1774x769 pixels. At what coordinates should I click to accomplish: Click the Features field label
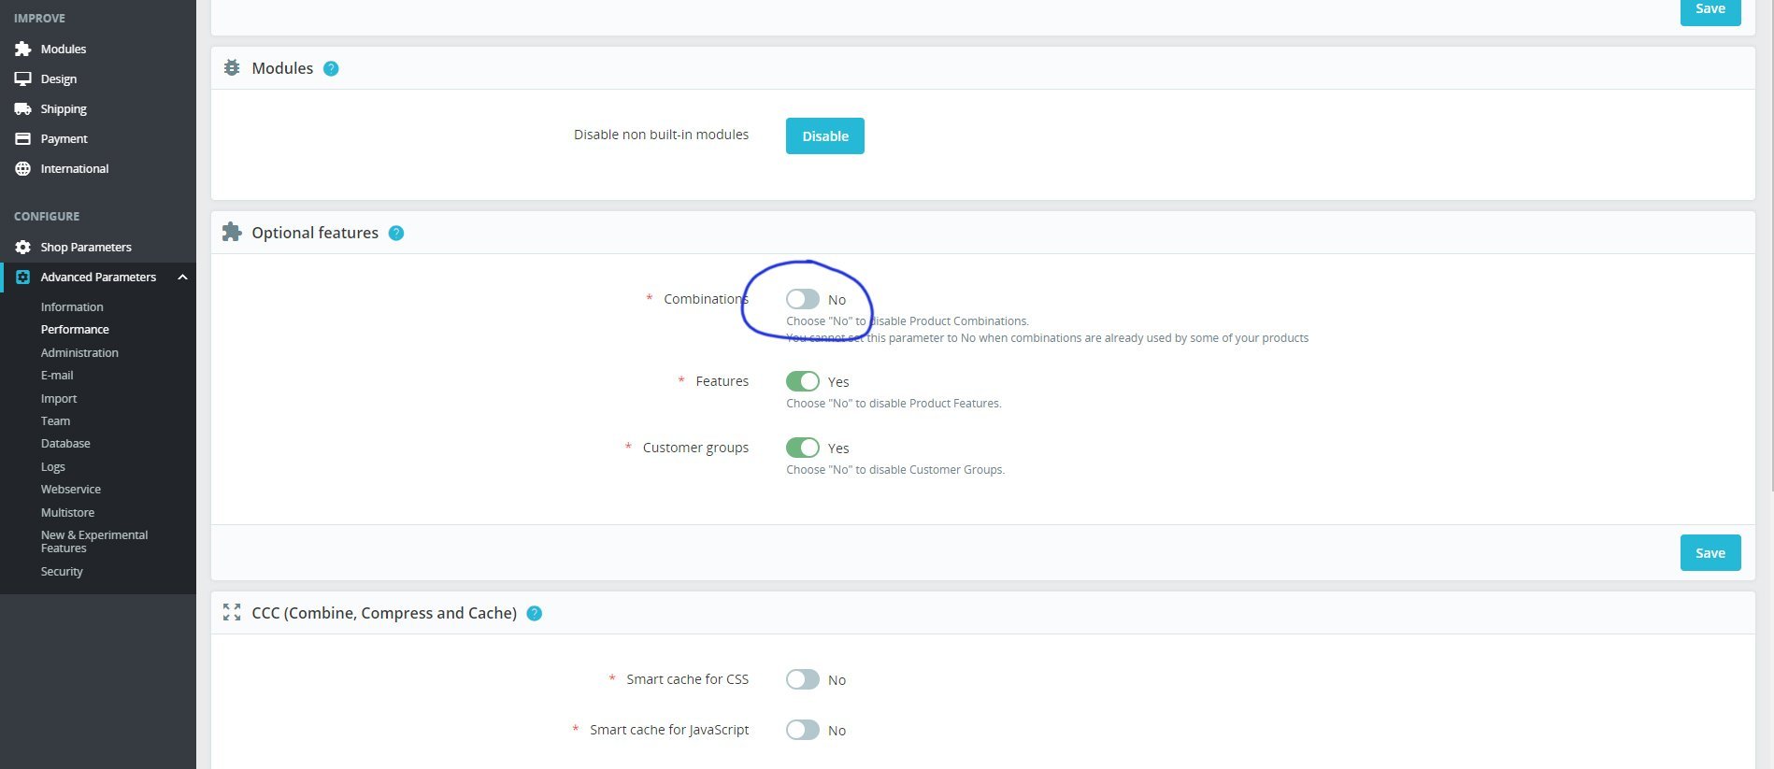(722, 381)
